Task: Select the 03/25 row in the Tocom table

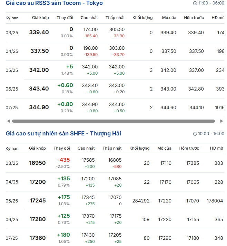Action: click(x=12, y=33)
